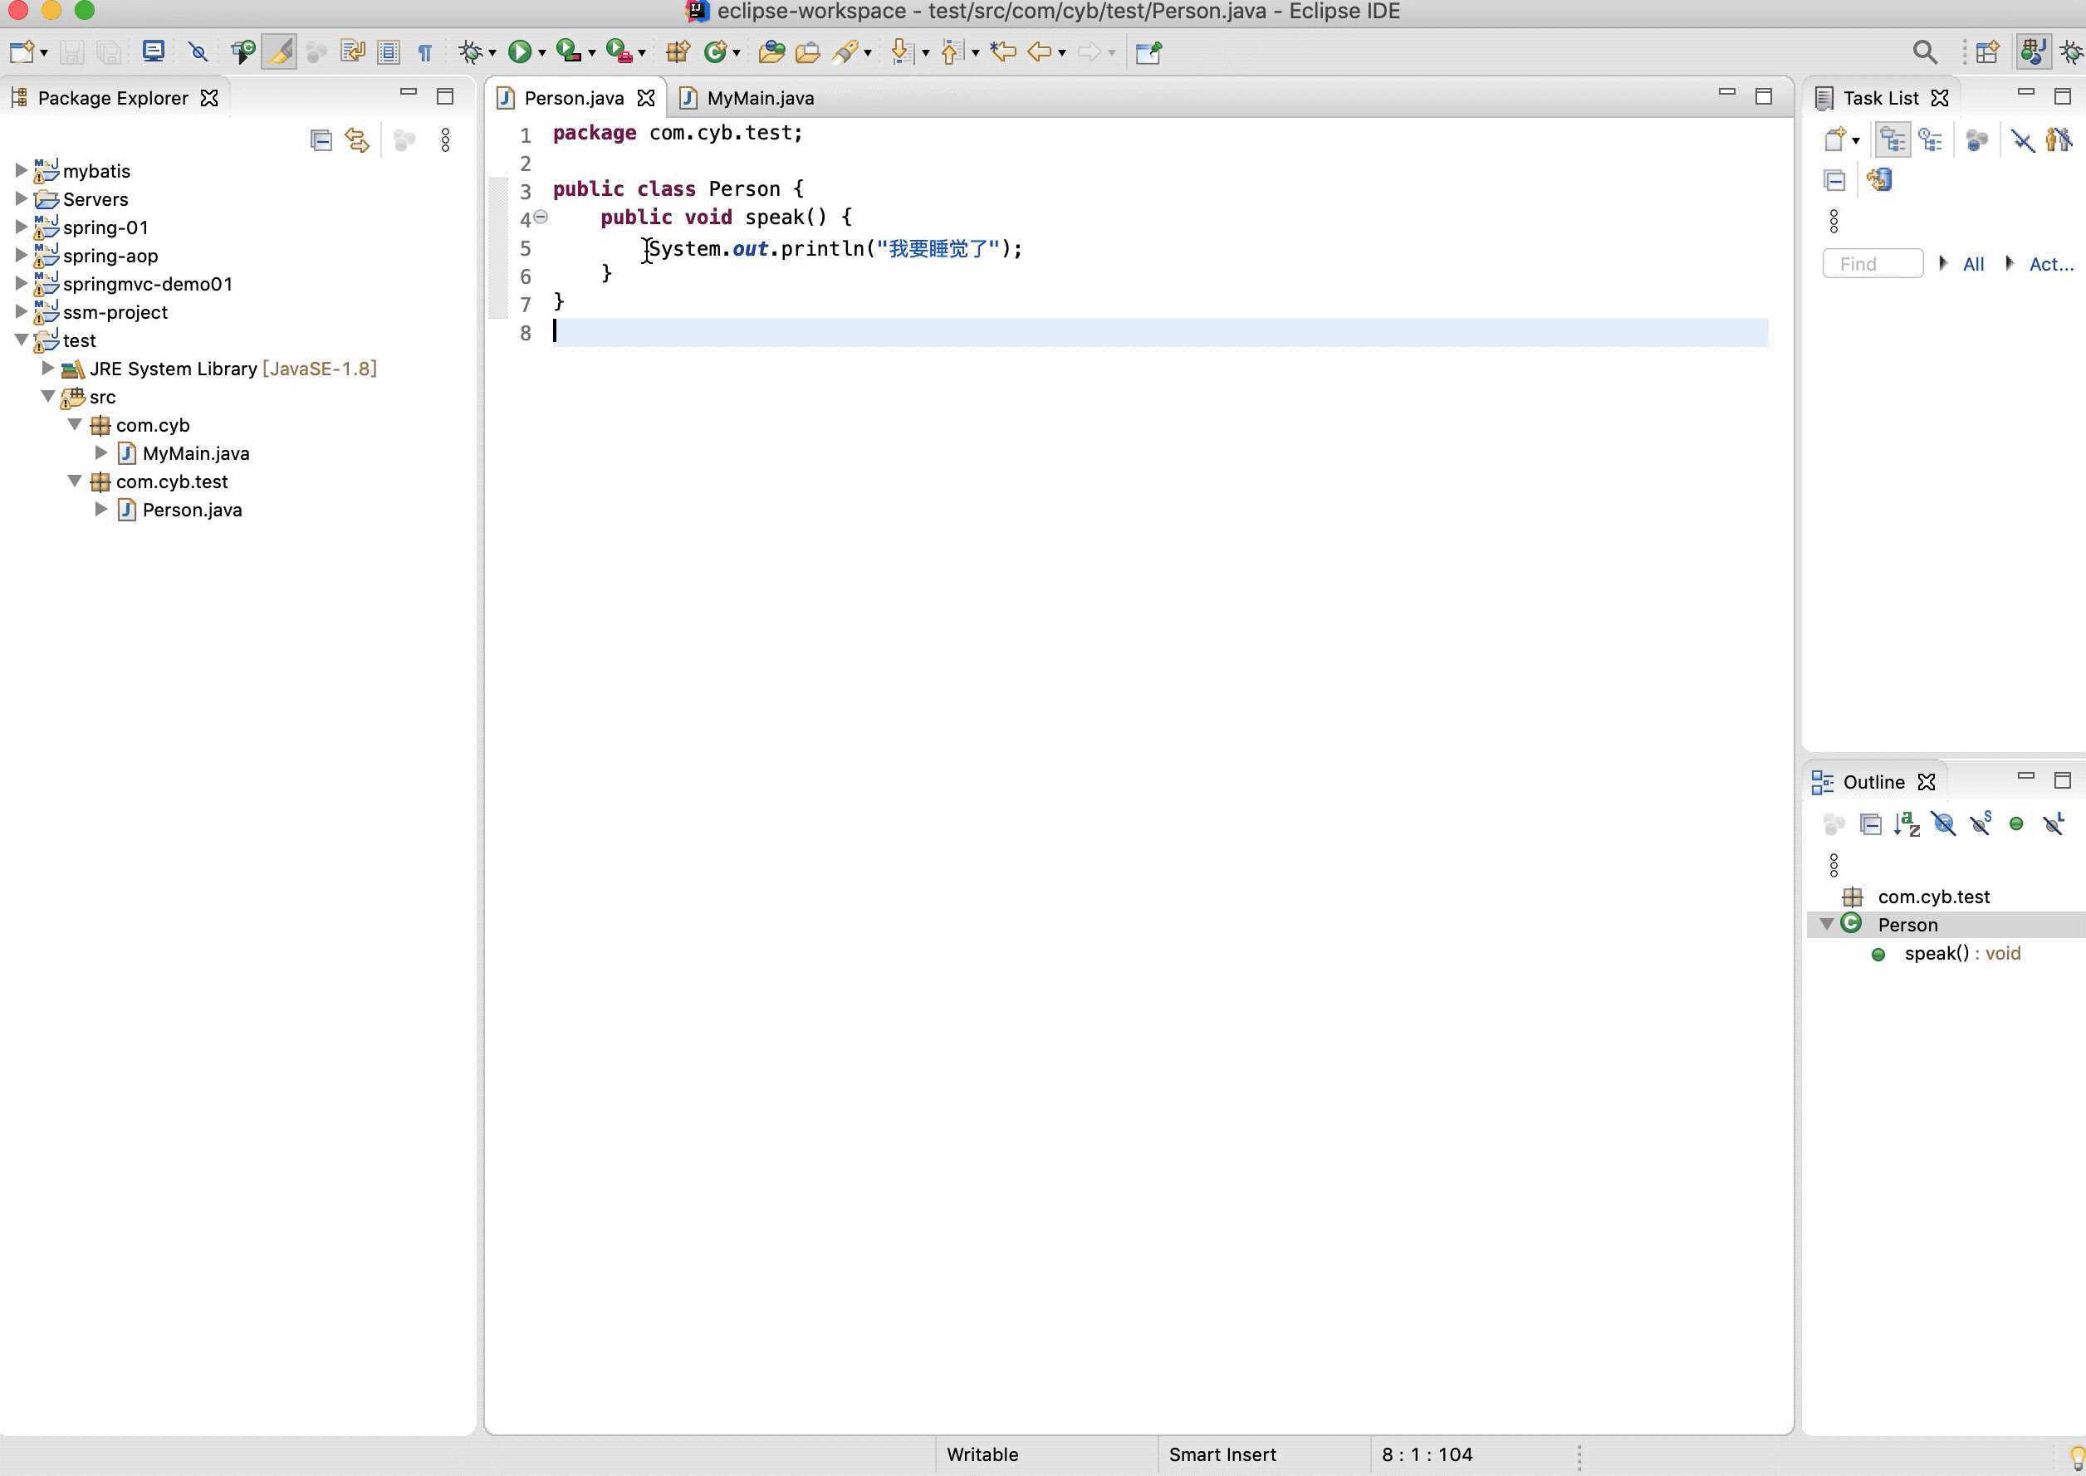Click the Open Perspective icon

point(1988,51)
